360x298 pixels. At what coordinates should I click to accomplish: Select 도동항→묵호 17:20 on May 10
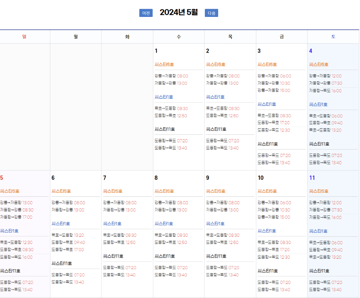(274, 249)
